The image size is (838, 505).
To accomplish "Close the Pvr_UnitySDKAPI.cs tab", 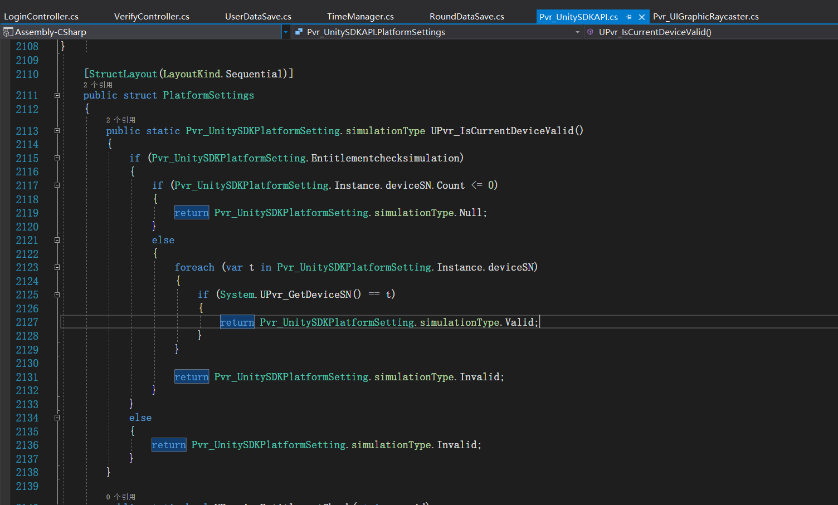I will coord(642,17).
